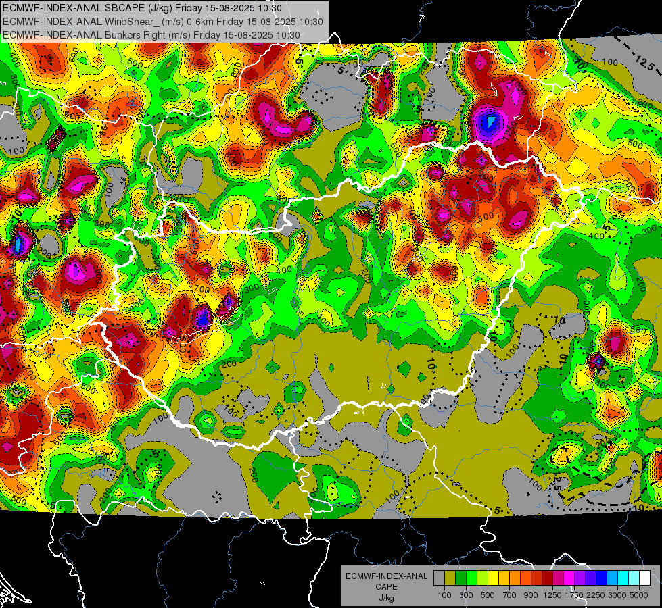Click the 500 value under the legend
662x608 pixels.
point(488,595)
